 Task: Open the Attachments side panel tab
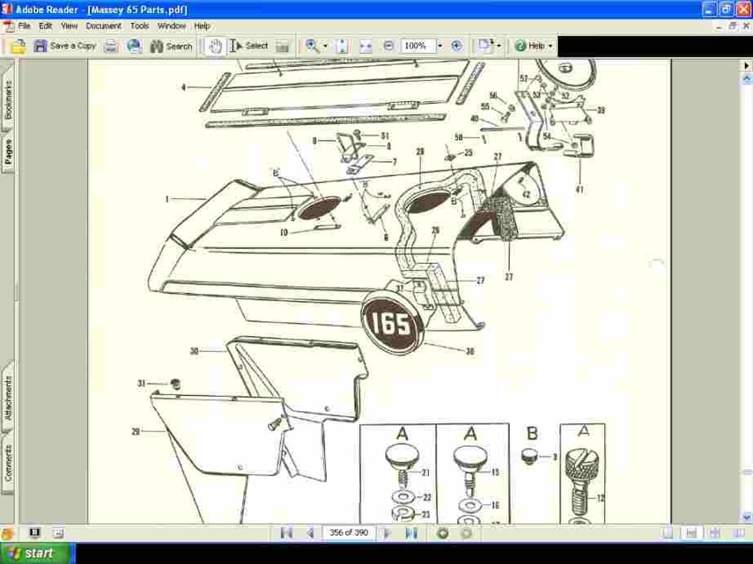pyautogui.click(x=7, y=398)
